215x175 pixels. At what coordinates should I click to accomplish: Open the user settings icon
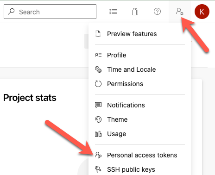(180, 12)
